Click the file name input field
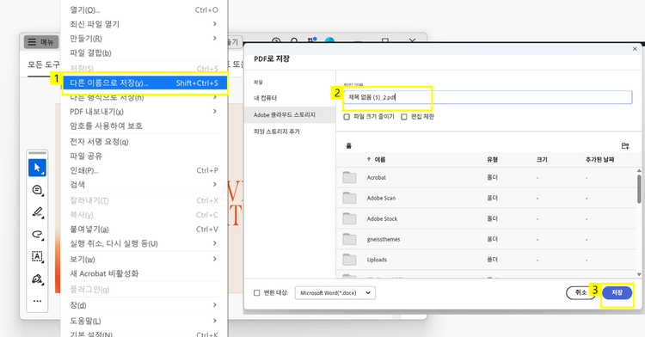 click(488, 97)
